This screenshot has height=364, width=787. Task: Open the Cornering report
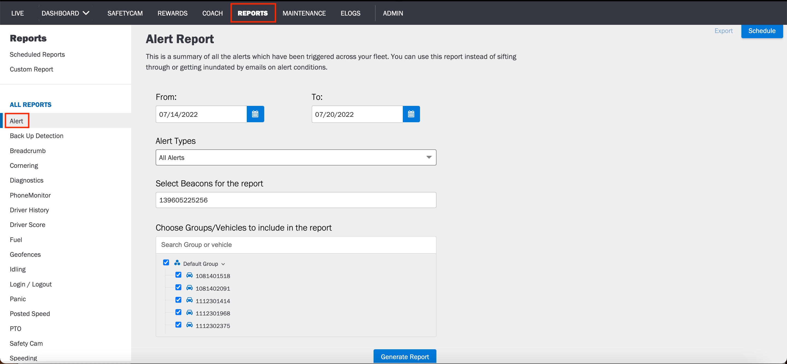(24, 165)
